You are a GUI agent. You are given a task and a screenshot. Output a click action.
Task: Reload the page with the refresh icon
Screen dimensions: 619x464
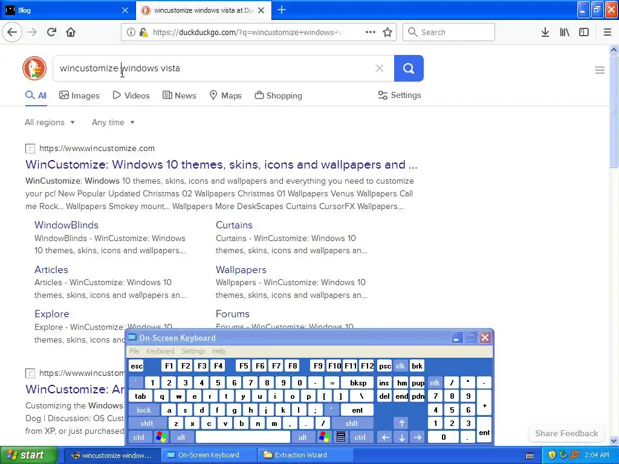coord(52,32)
